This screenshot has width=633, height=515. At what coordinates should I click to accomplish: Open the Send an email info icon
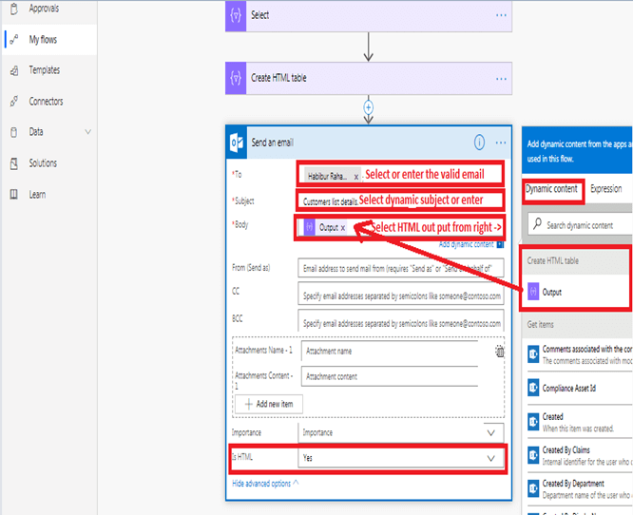tap(479, 143)
